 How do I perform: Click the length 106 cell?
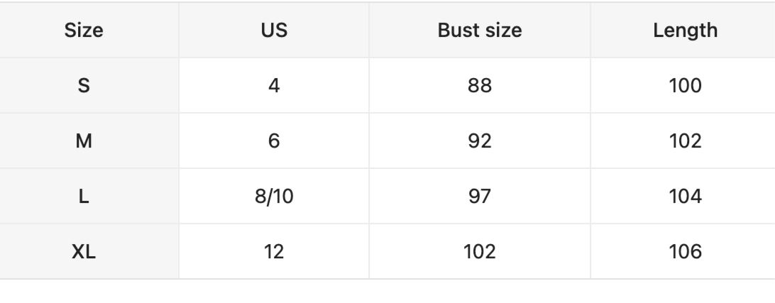[686, 251]
